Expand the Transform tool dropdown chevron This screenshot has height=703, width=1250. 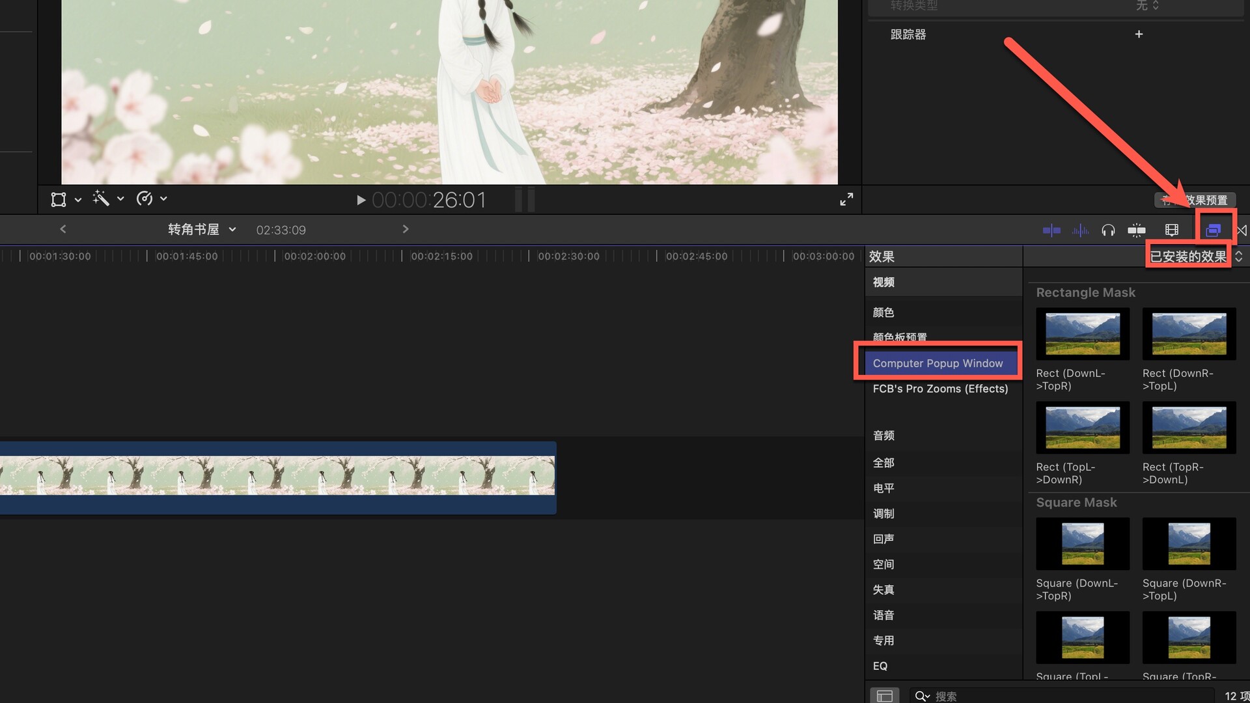click(x=78, y=200)
